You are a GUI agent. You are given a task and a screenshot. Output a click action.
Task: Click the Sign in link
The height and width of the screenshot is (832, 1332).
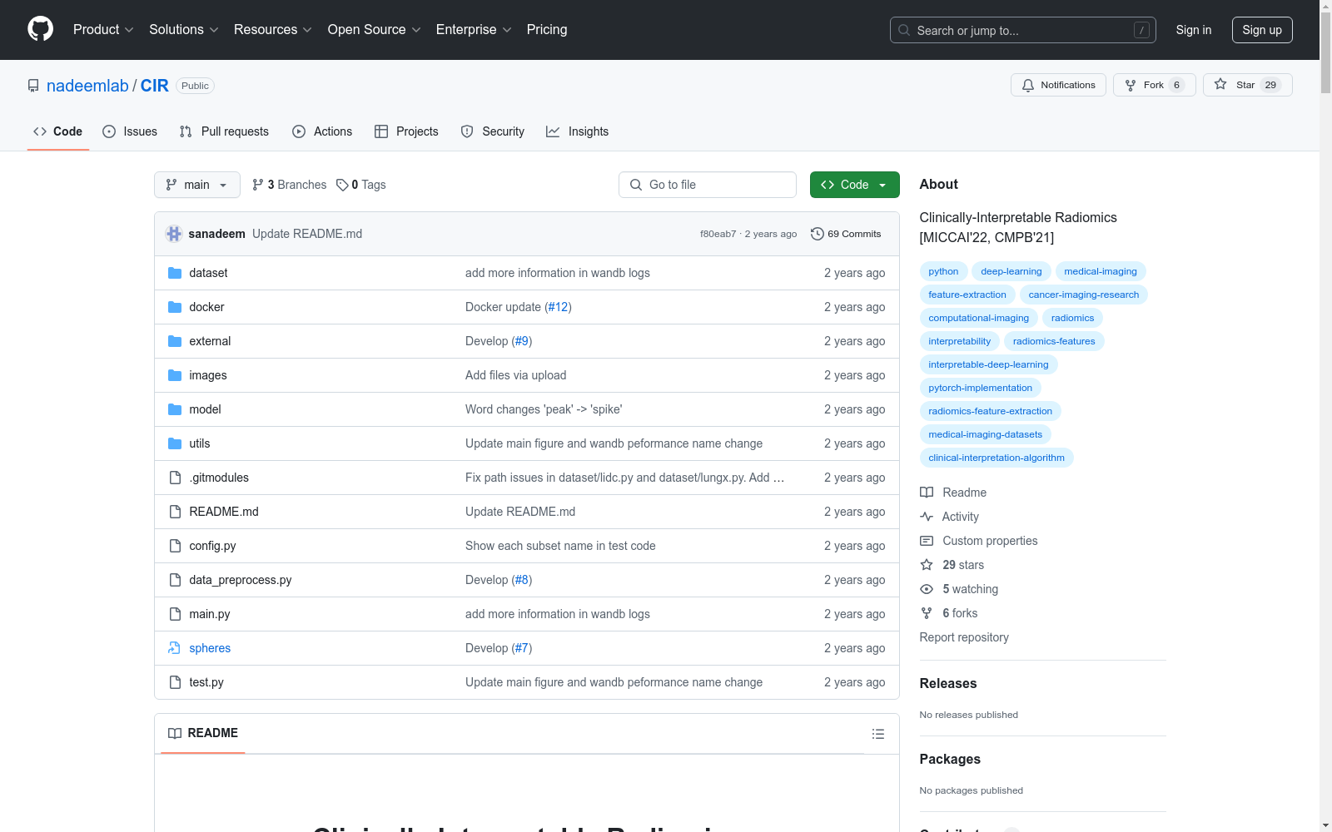tap(1194, 30)
